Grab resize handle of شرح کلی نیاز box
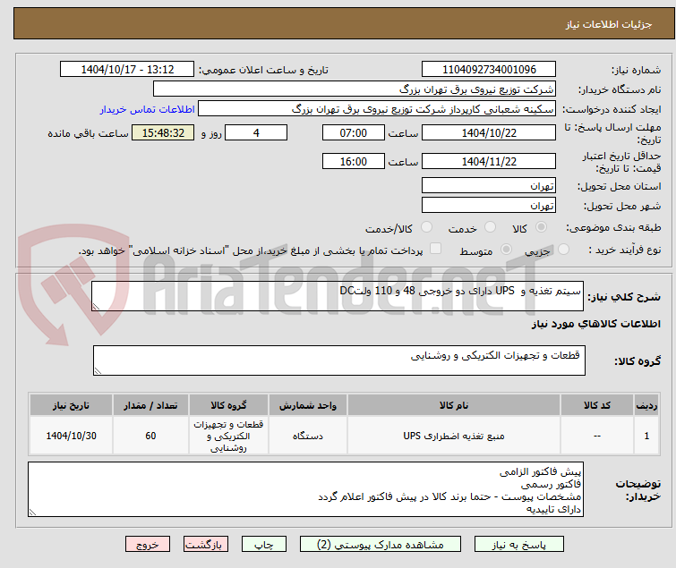Screen dimensions: 676x568 (96, 307)
